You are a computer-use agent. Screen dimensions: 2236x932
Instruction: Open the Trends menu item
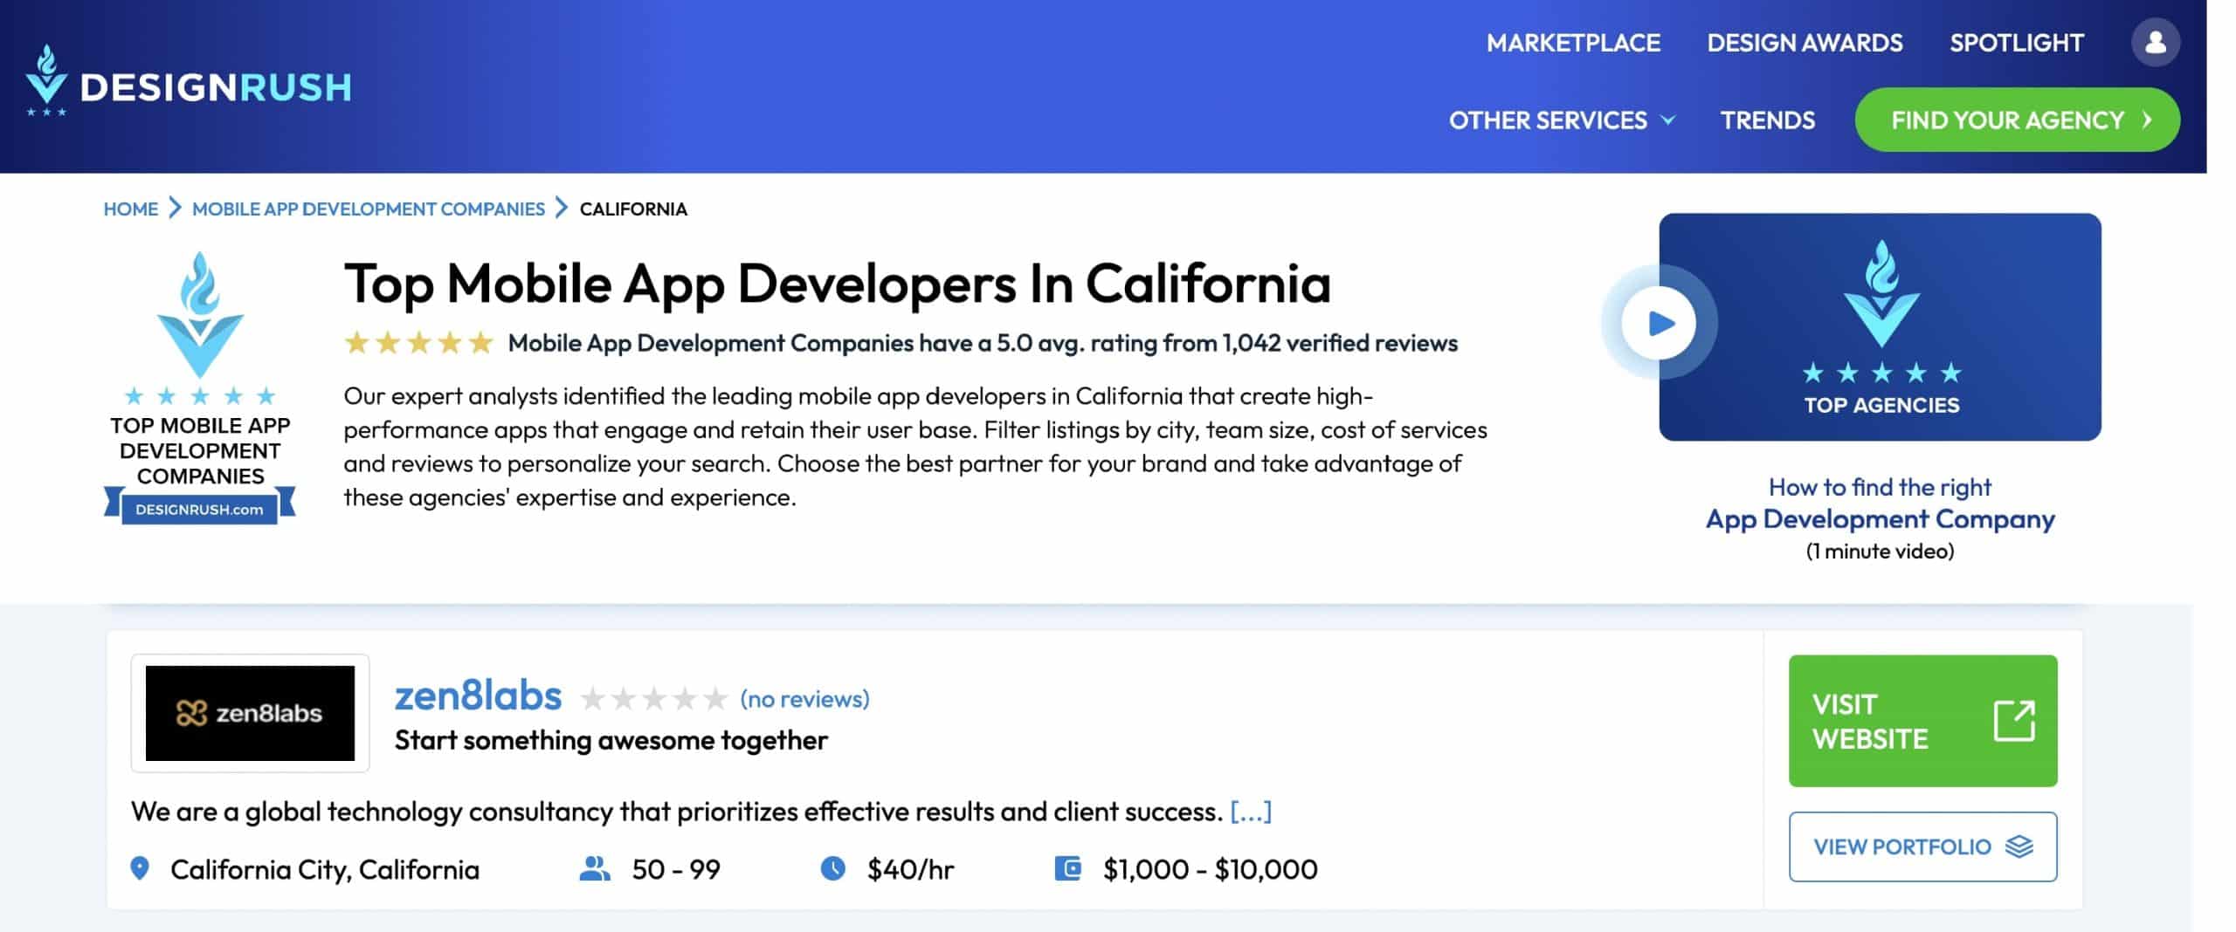click(1767, 120)
